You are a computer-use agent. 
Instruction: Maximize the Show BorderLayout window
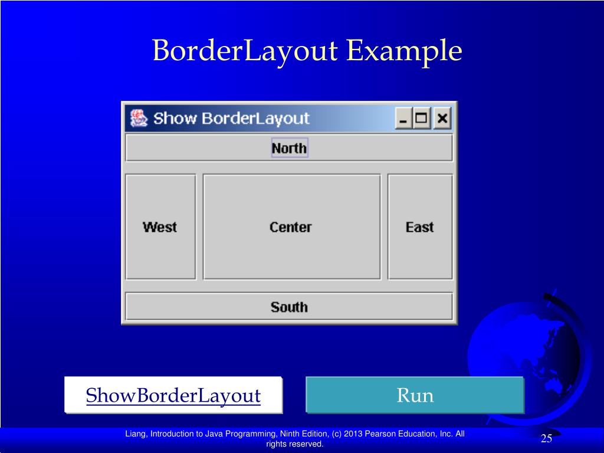(421, 118)
